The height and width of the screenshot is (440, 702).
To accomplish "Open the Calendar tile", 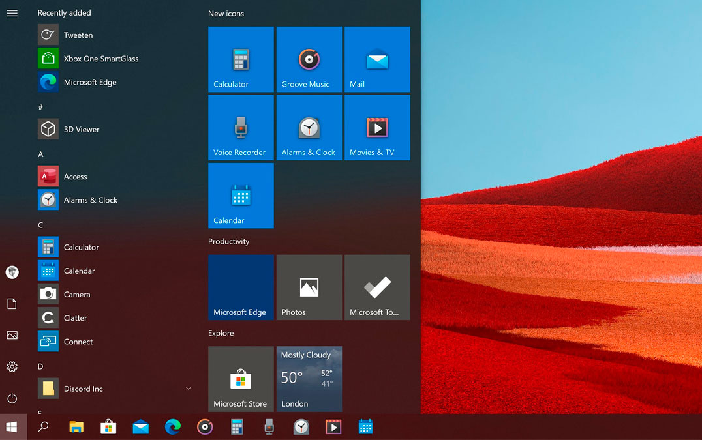I will [241, 196].
